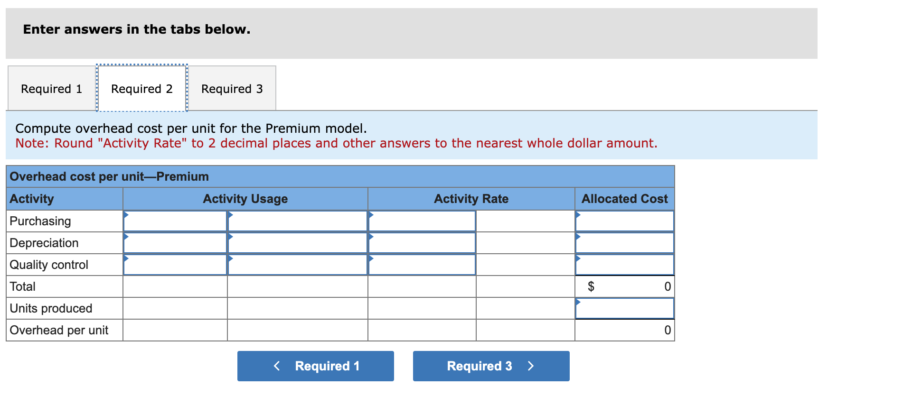
Task: Click the Activity Rate field for Quality control
Action: coord(422,264)
